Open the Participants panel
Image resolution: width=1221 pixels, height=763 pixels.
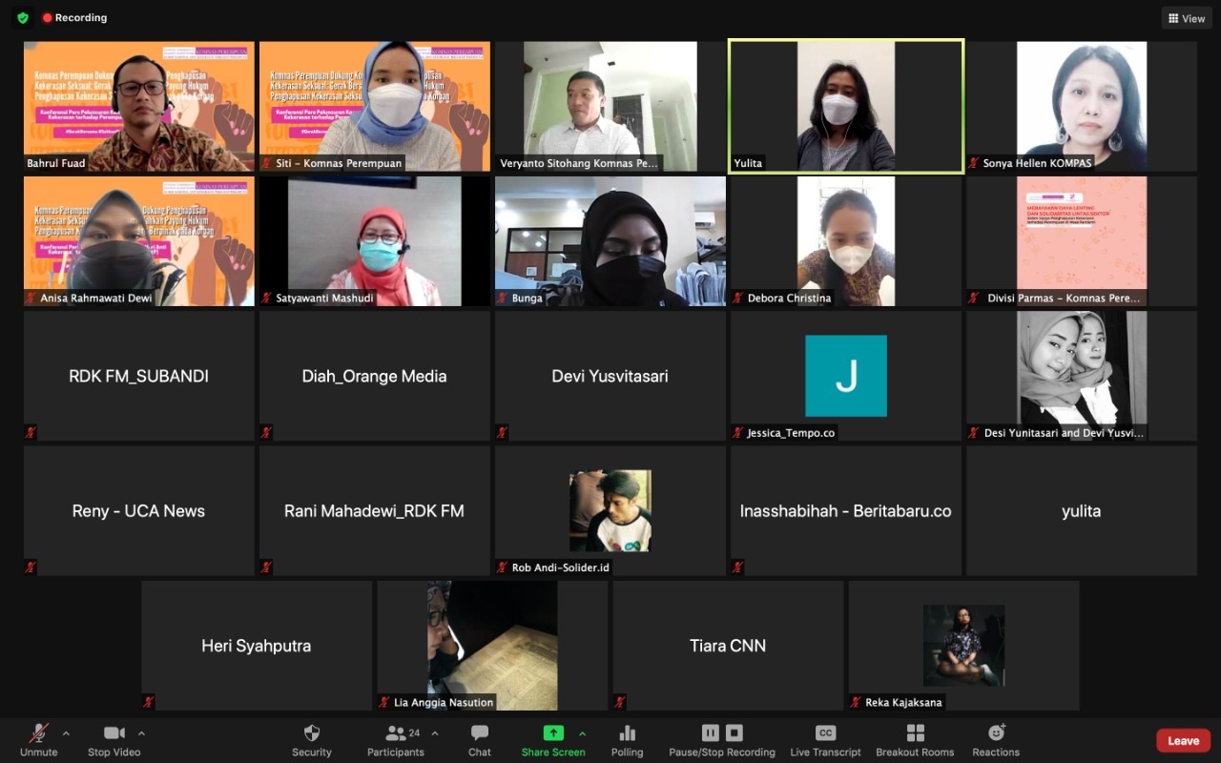[396, 733]
